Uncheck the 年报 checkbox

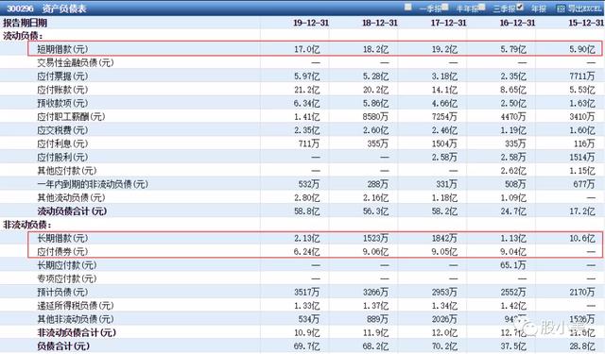[520, 7]
